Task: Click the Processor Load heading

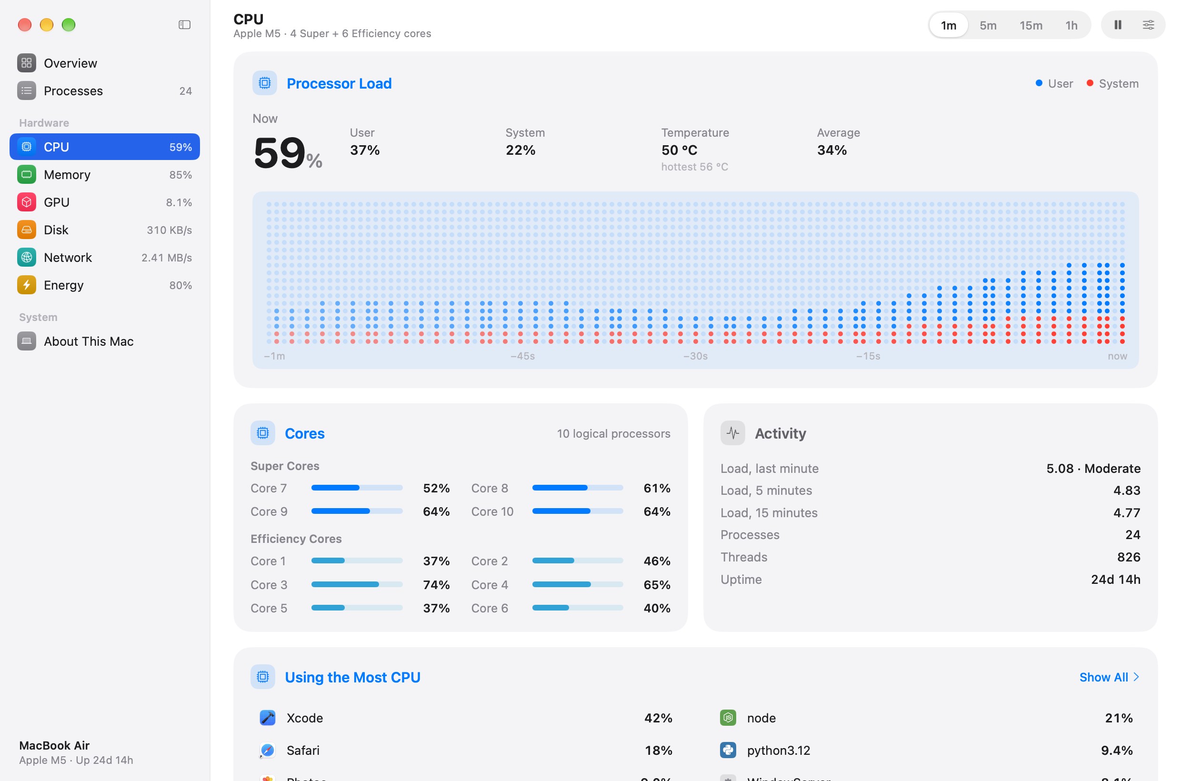Action: [x=339, y=83]
